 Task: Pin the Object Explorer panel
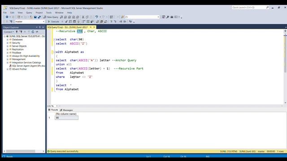(x=40, y=27)
